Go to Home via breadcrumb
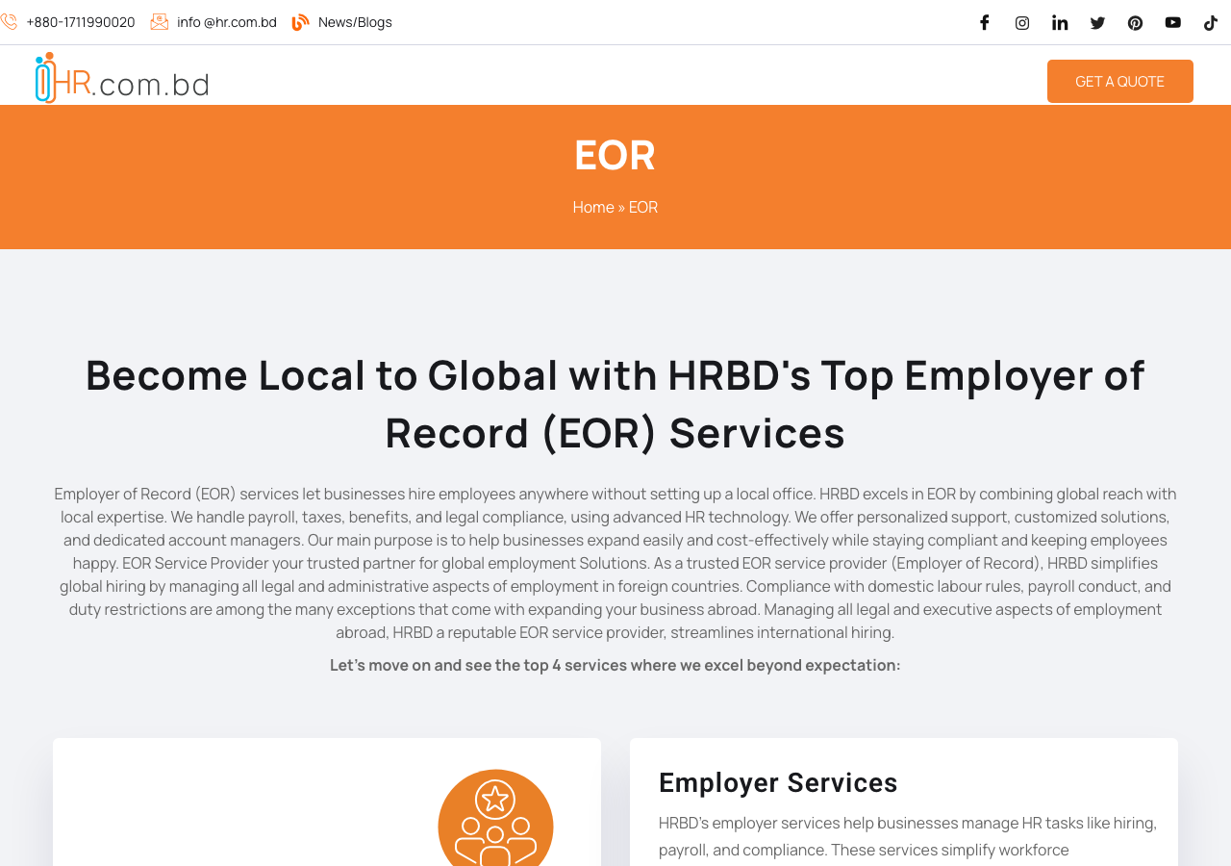1231x866 pixels. (593, 207)
